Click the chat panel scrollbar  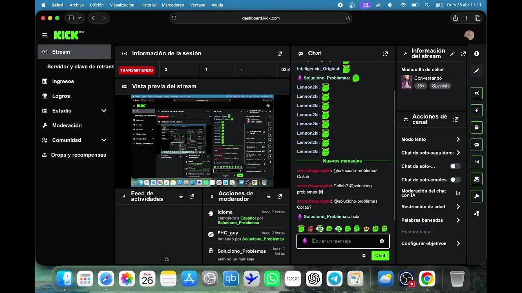point(394,155)
